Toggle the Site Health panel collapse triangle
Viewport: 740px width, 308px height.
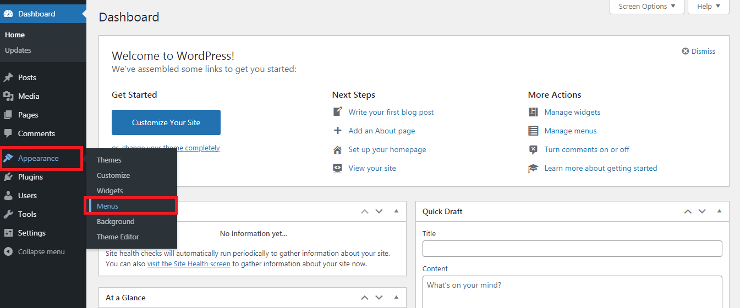(x=396, y=211)
